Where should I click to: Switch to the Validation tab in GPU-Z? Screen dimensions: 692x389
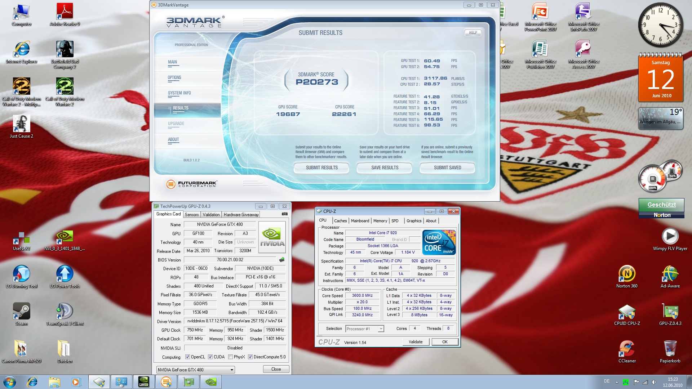(x=211, y=214)
